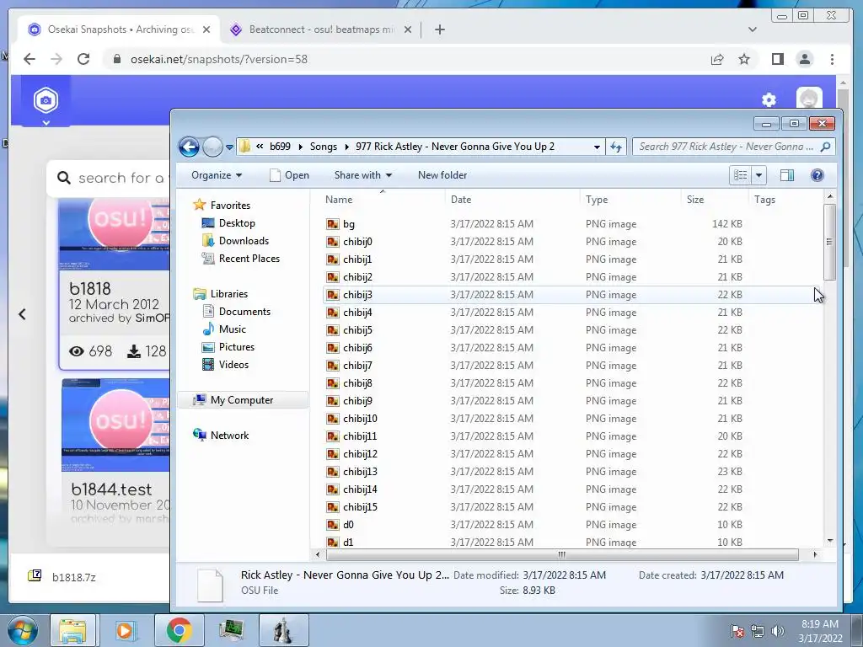Switch to the Osekai Snapshots tab
The height and width of the screenshot is (647, 863).
120,29
